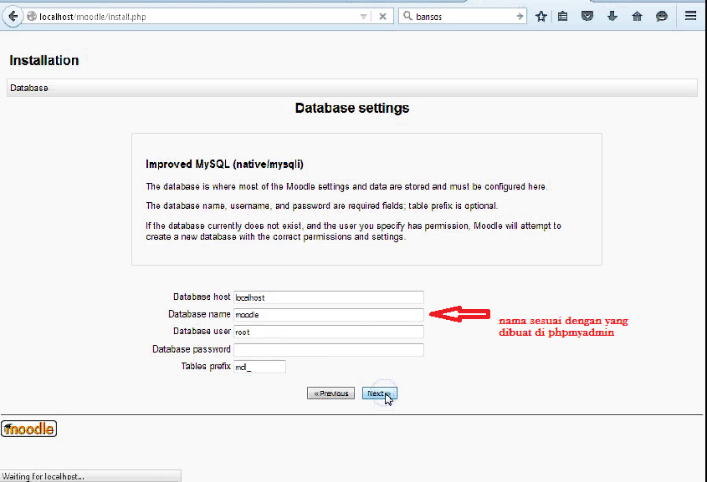This screenshot has width=707, height=482.
Task: Open the Firefox hamburger menu
Action: click(691, 16)
